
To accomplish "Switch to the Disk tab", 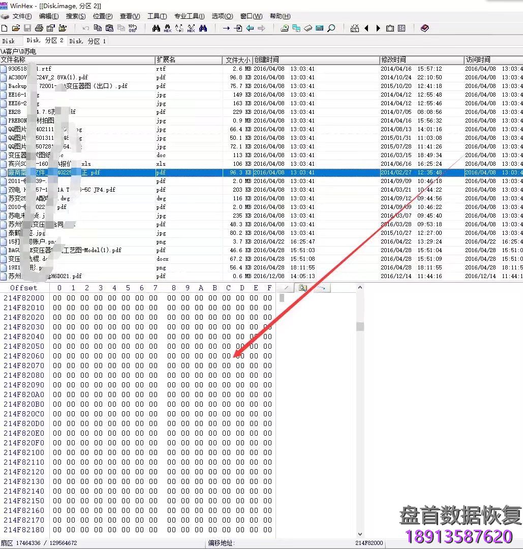I will [x=9, y=41].
